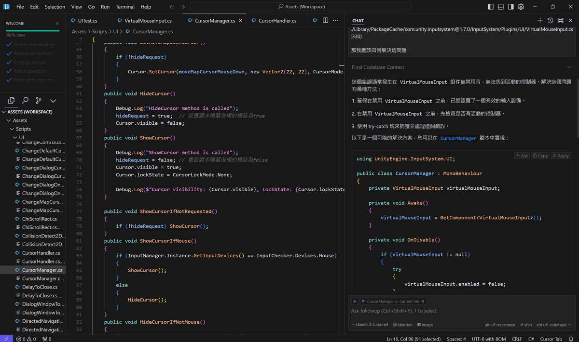
Task: Toggle the primary sidebar layout icon
Action: [x=491, y=7]
